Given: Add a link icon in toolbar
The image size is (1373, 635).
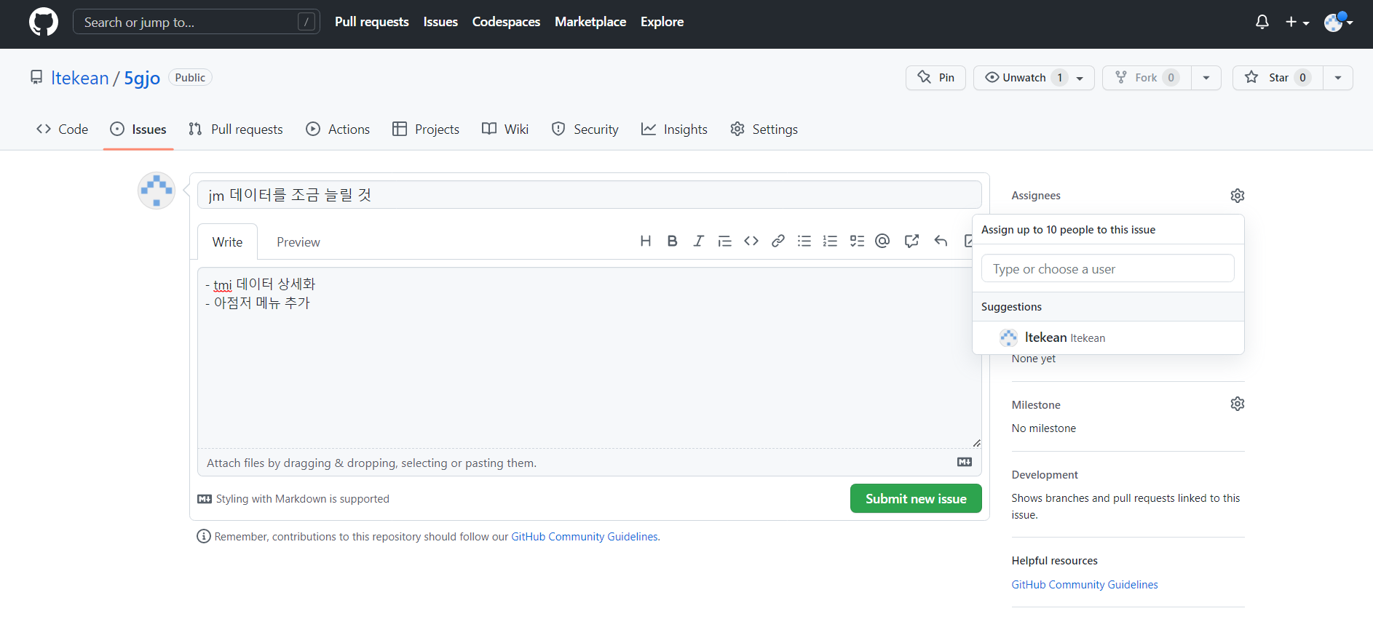Looking at the screenshot, I should pos(778,241).
